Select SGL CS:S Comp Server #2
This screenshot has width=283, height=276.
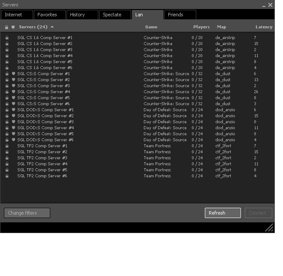137,80
